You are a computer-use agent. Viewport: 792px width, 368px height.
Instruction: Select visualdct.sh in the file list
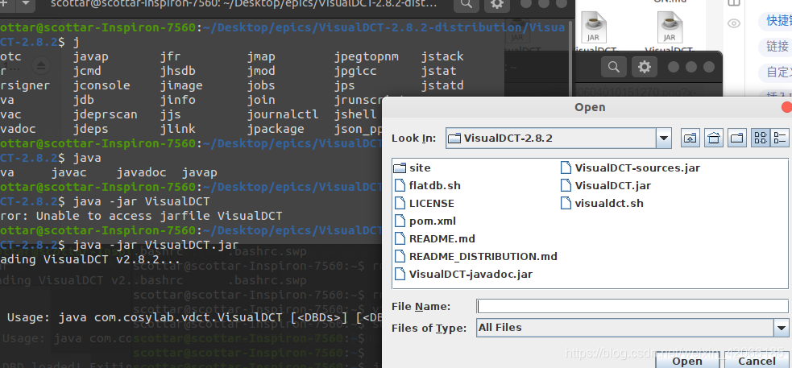(602, 203)
